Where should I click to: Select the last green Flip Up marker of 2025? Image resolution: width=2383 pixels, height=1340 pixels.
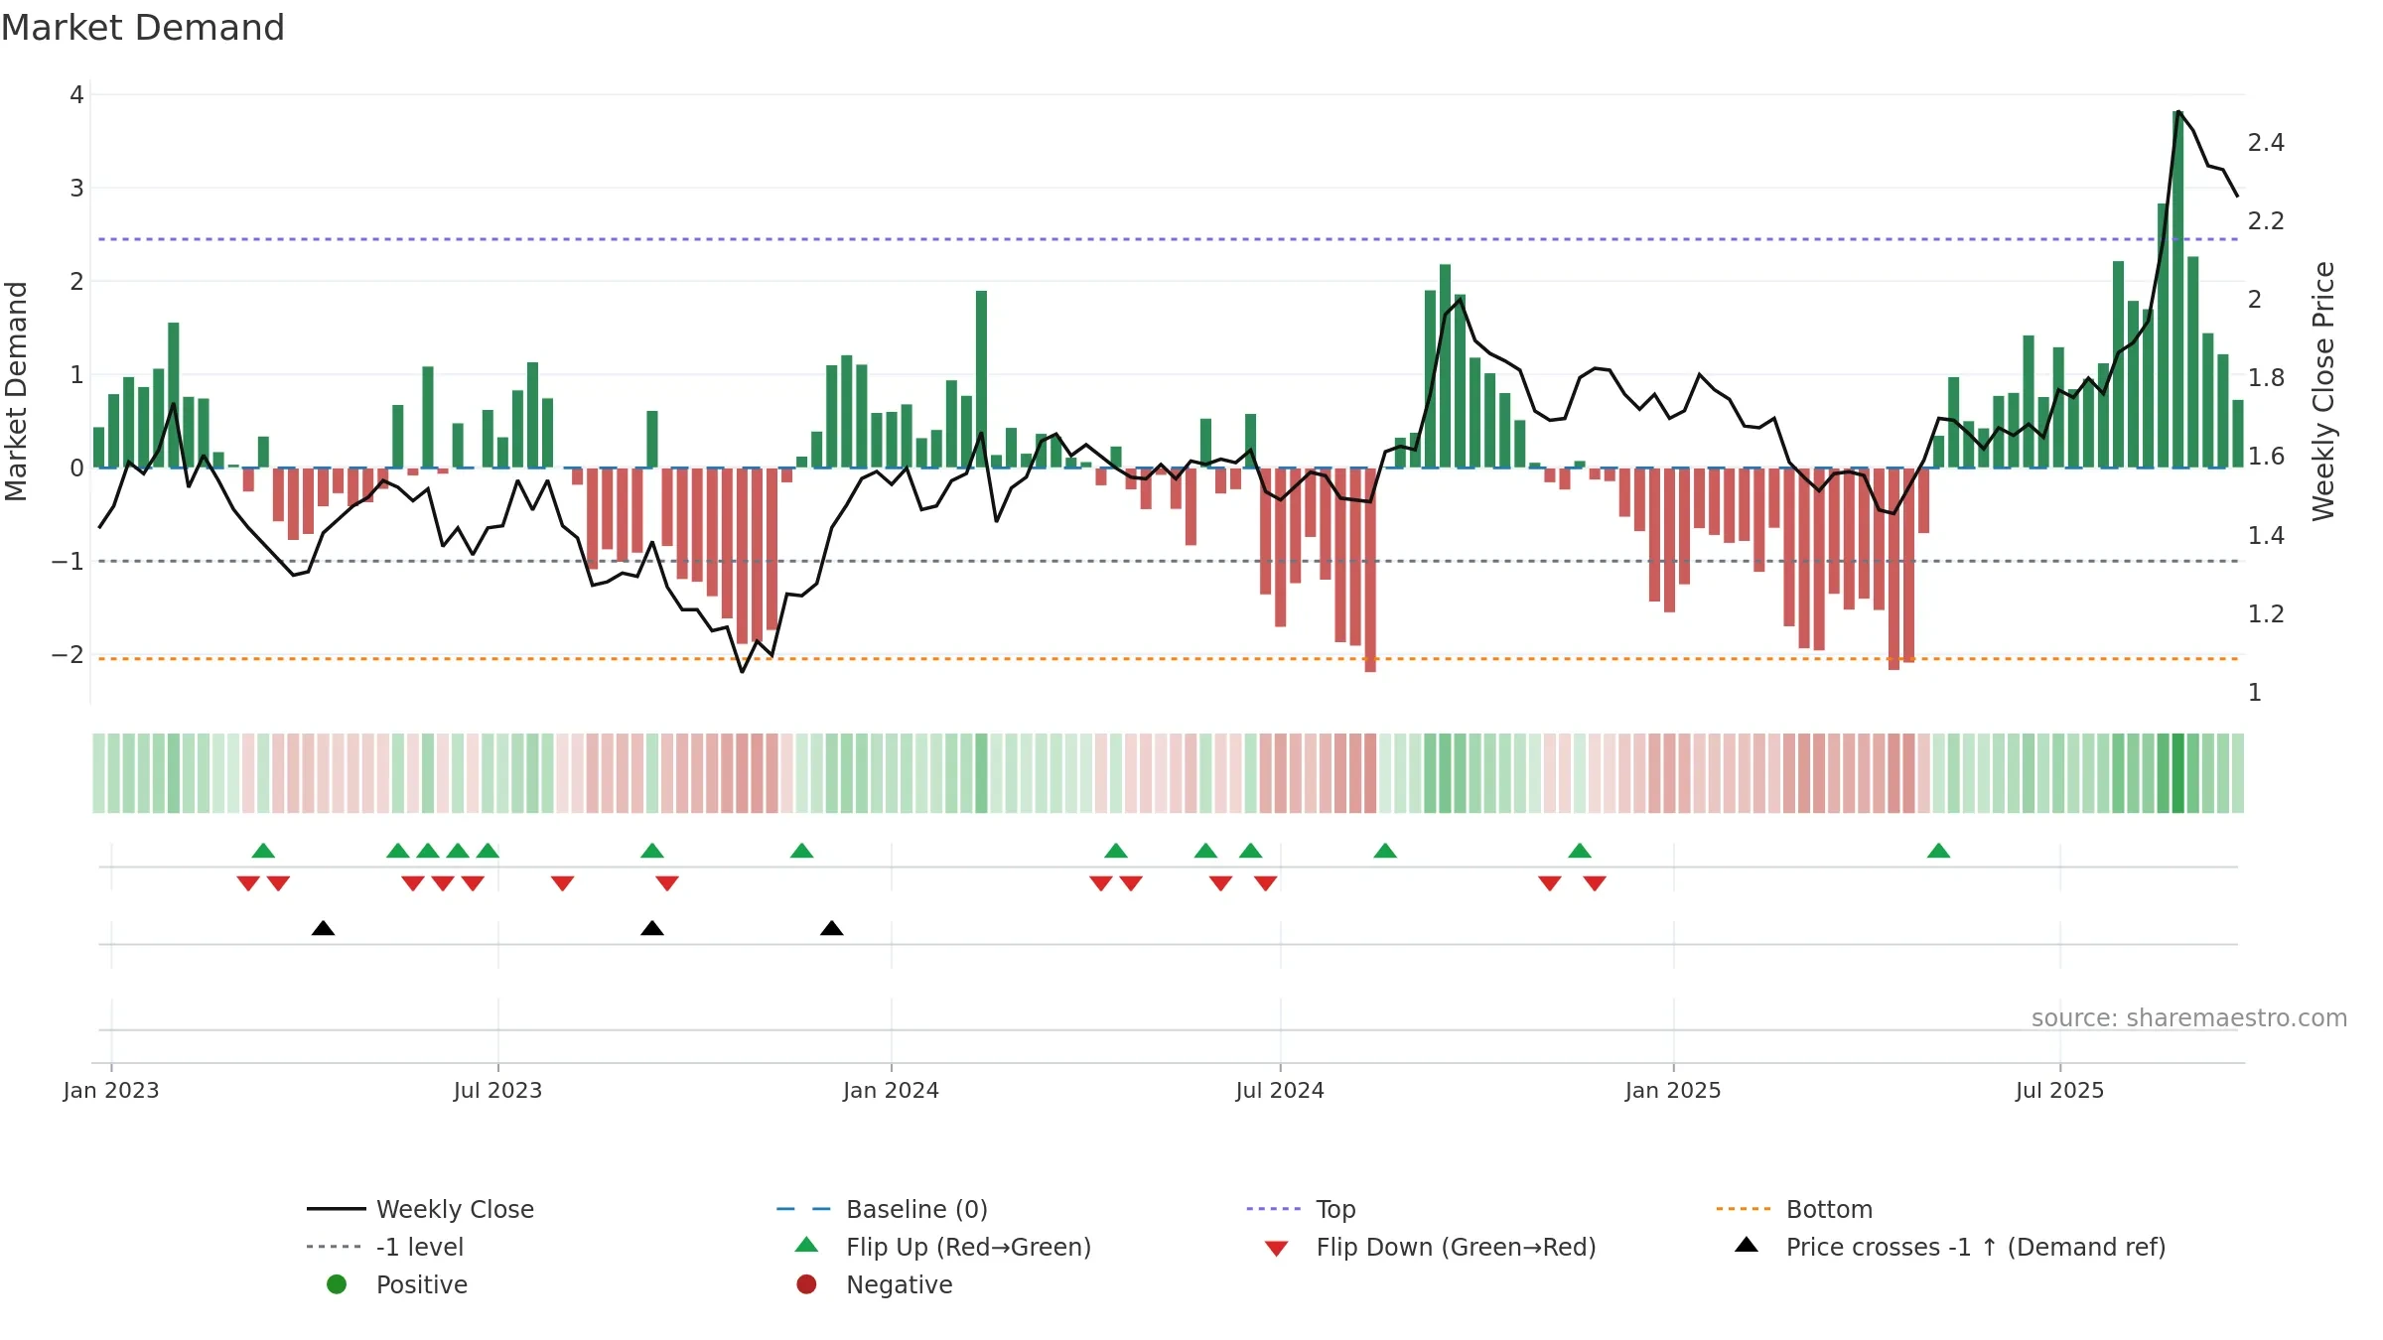point(1938,851)
